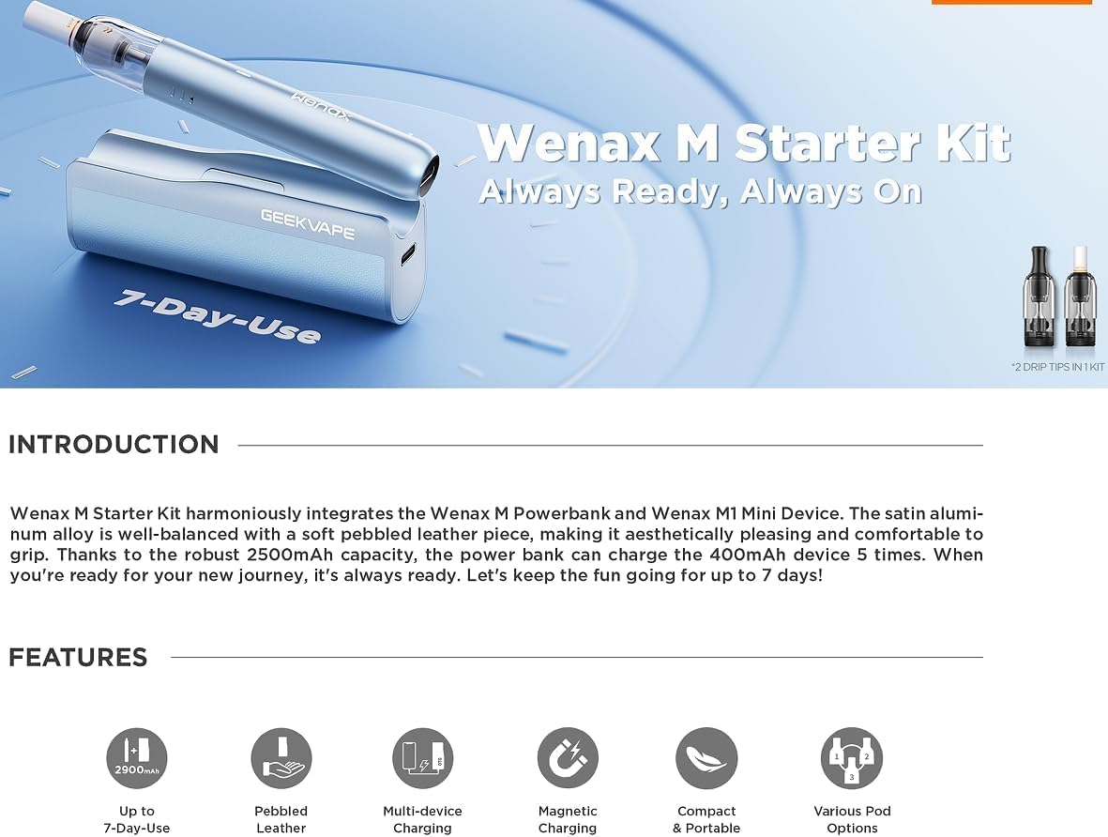Click the white drip tip pod image
Viewport: 1108px width, 837px height.
coord(1081,297)
